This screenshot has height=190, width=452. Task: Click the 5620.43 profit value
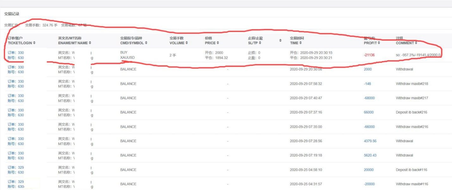370,155
